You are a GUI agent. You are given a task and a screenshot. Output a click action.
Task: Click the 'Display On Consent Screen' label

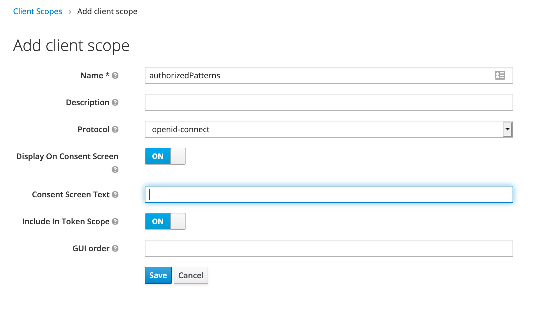[x=67, y=157]
